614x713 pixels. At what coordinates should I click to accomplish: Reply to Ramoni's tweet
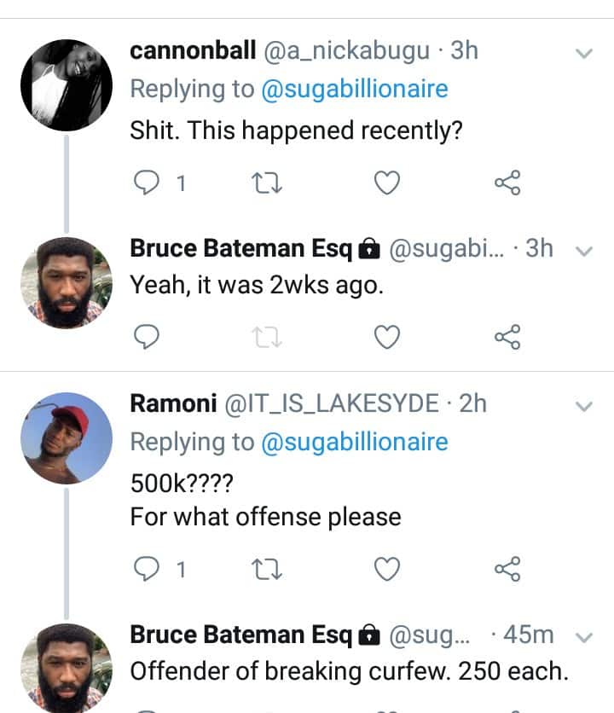tap(148, 568)
